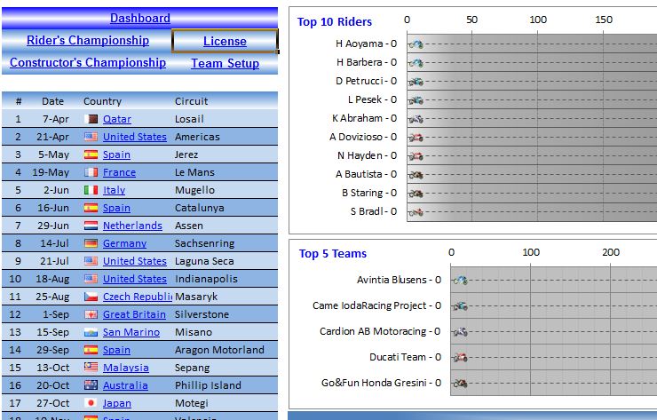
Task: Open the Team Setup link
Action: (x=225, y=64)
